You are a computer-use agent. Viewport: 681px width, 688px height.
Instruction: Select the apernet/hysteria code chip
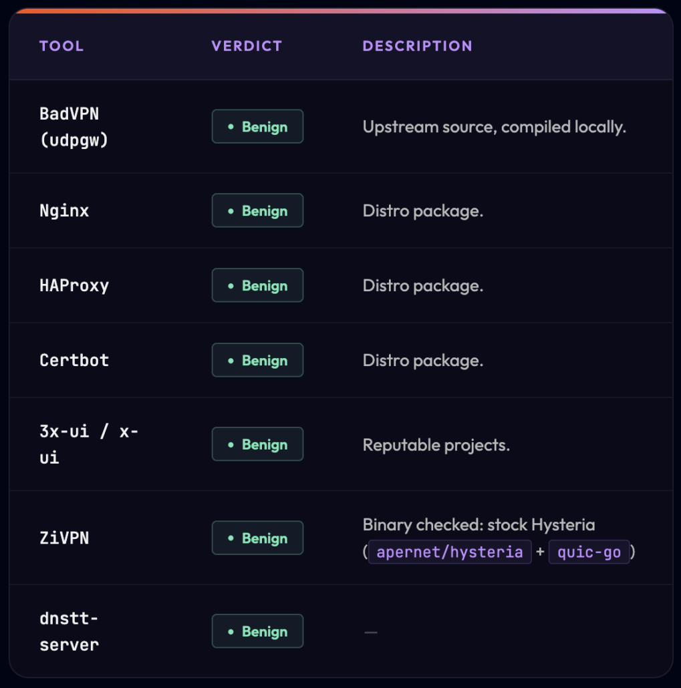coord(450,552)
